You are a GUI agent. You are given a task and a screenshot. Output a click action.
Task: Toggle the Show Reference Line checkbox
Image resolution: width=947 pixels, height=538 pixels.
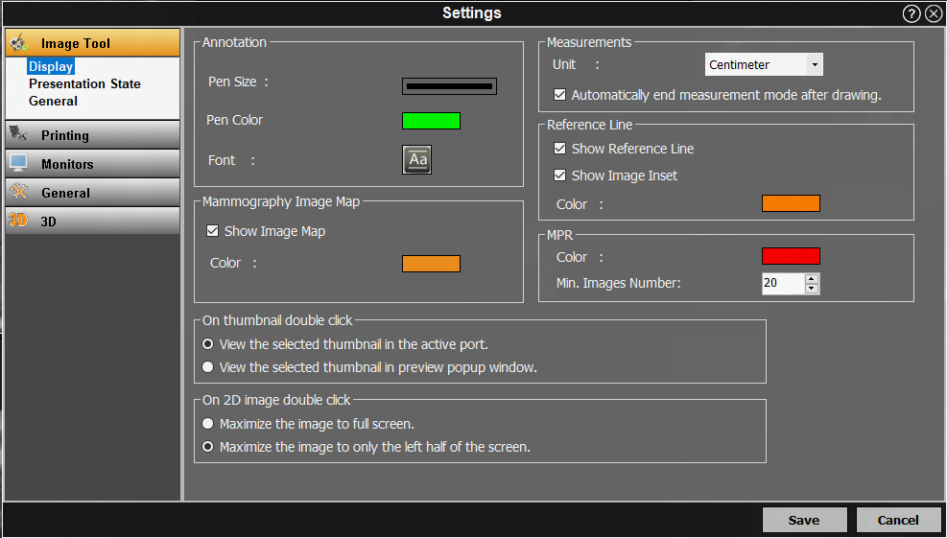[560, 149]
